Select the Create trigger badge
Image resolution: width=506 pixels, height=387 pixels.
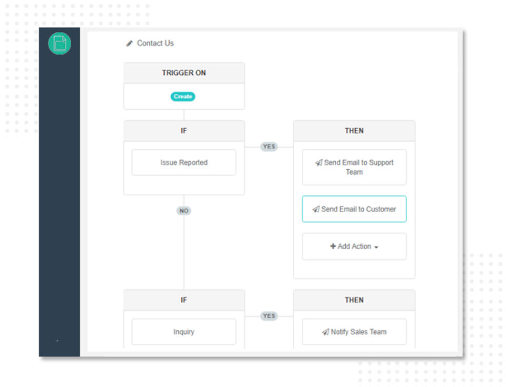(x=183, y=96)
